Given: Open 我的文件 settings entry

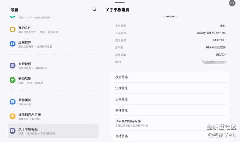Looking at the screenshot, I should coord(53,30).
